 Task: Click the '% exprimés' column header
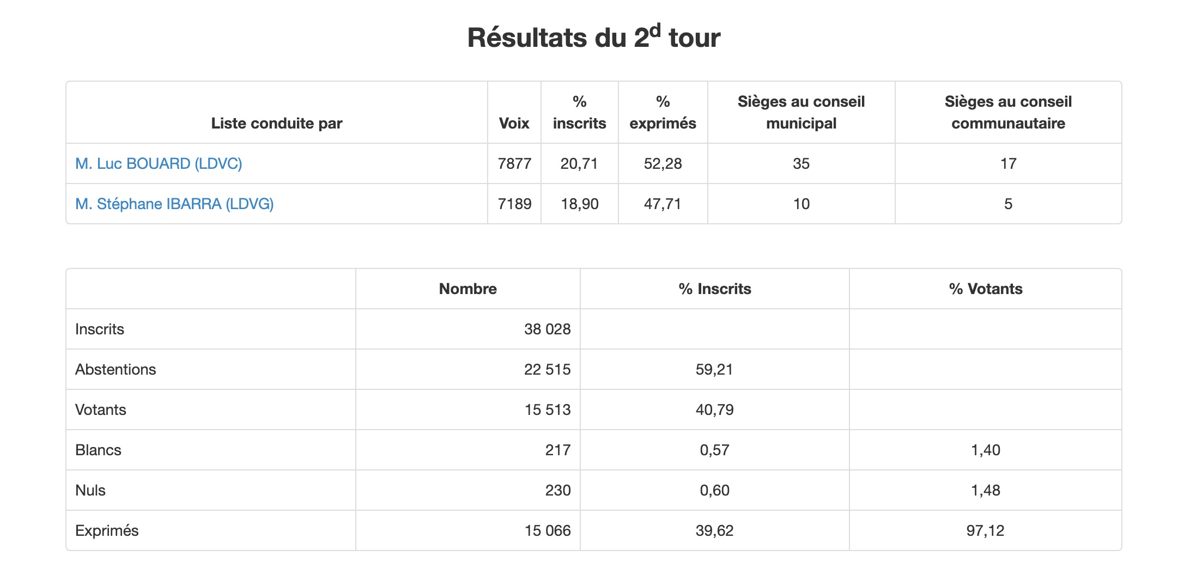[x=663, y=112]
